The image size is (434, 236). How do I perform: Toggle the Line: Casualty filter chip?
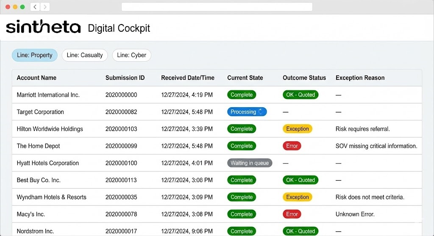click(x=85, y=55)
